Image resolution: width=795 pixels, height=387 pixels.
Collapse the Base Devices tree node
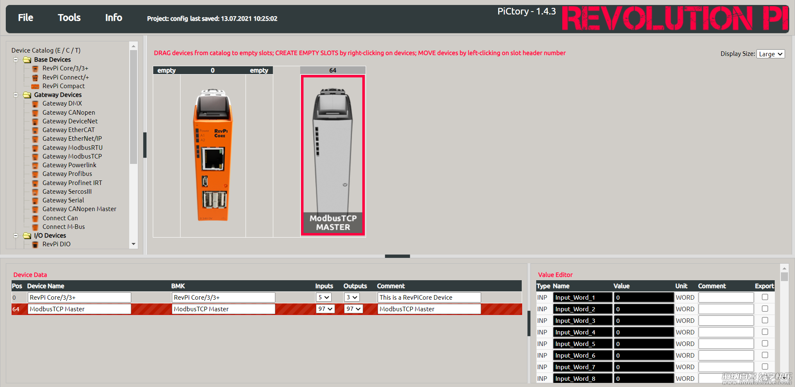pos(16,60)
